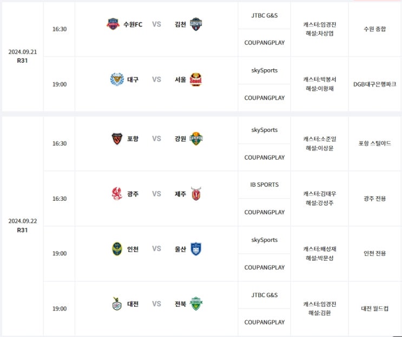Open the Daegu club emblem
This screenshot has width=402, height=337.
click(x=117, y=79)
